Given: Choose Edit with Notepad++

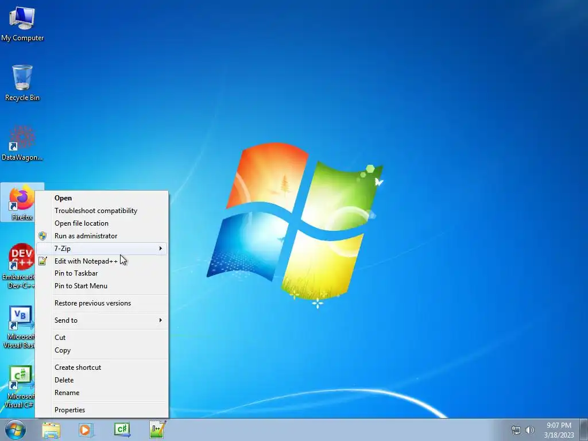Looking at the screenshot, I should (x=102, y=261).
